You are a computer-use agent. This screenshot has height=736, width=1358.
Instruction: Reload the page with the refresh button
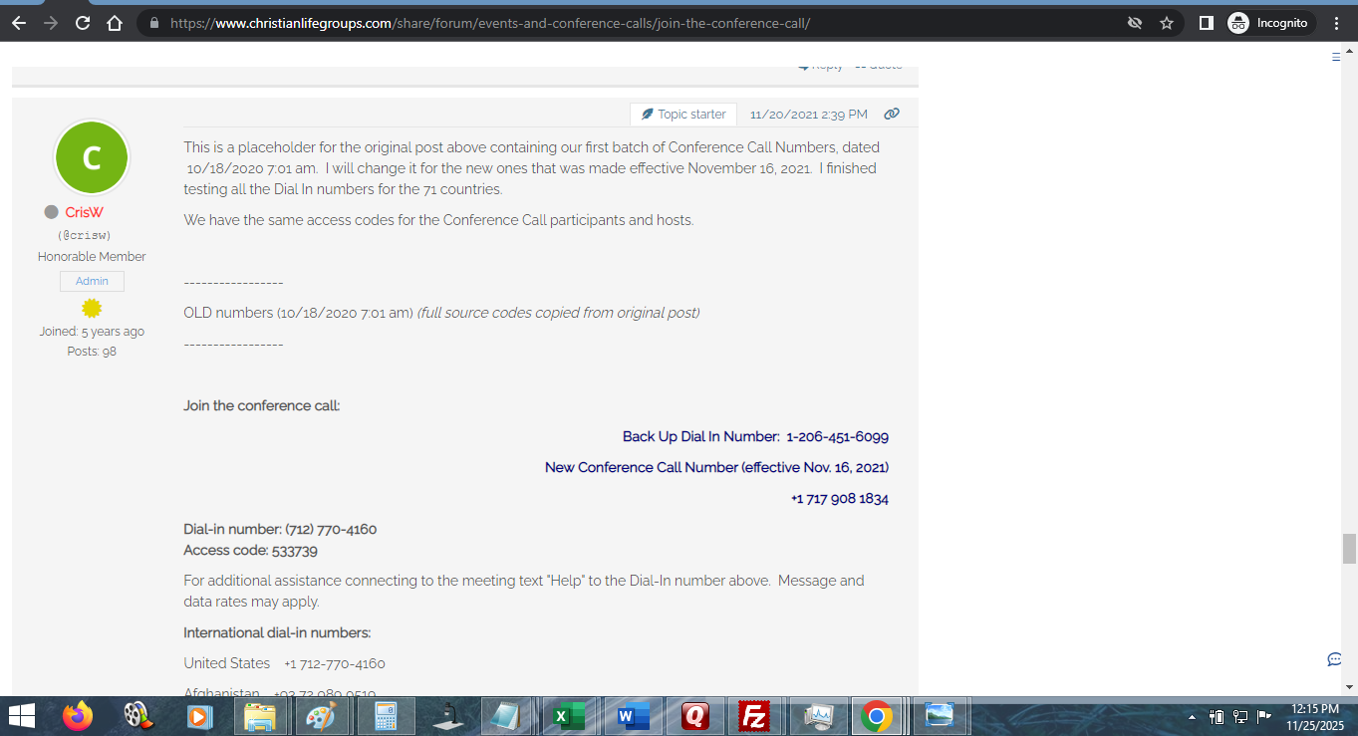(83, 23)
